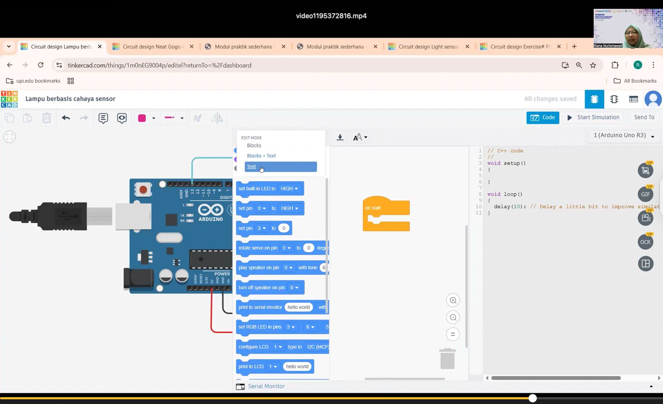
Task: Click the browser address bar URL
Action: [160, 65]
